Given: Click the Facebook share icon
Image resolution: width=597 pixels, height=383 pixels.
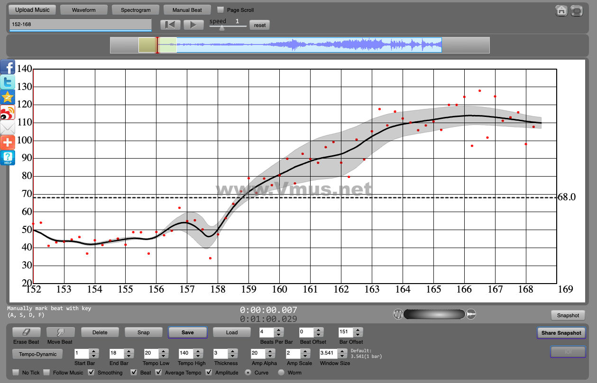Looking at the screenshot, I should pyautogui.click(x=8, y=67).
